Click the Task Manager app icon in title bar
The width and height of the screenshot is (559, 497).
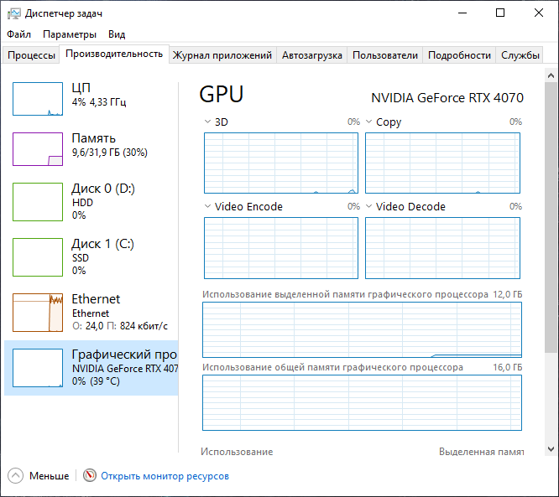pos(13,13)
